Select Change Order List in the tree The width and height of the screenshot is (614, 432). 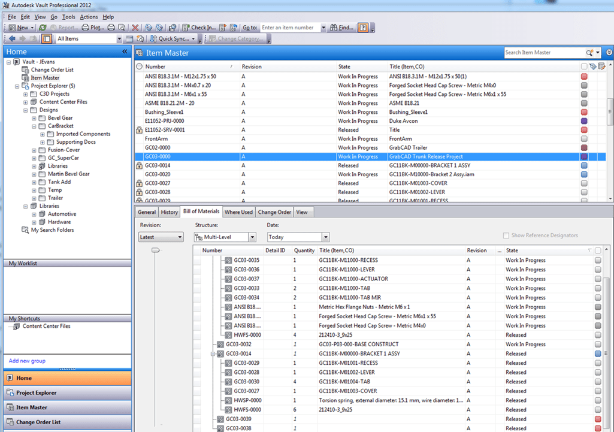point(52,70)
